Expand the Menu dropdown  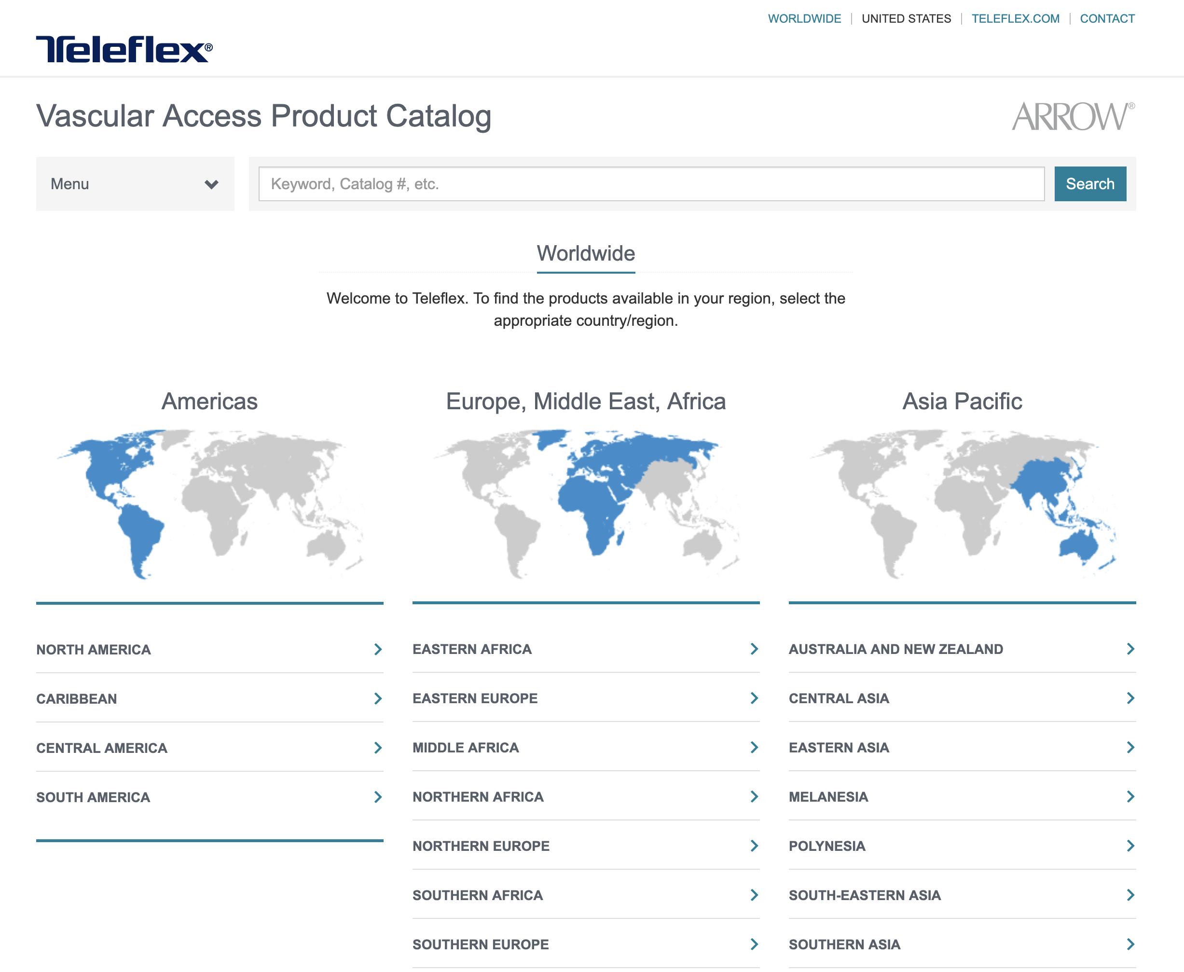point(134,184)
